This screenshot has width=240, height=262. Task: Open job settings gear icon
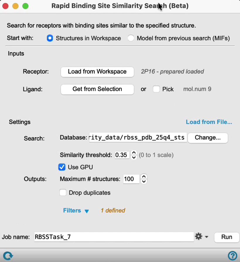199,237
